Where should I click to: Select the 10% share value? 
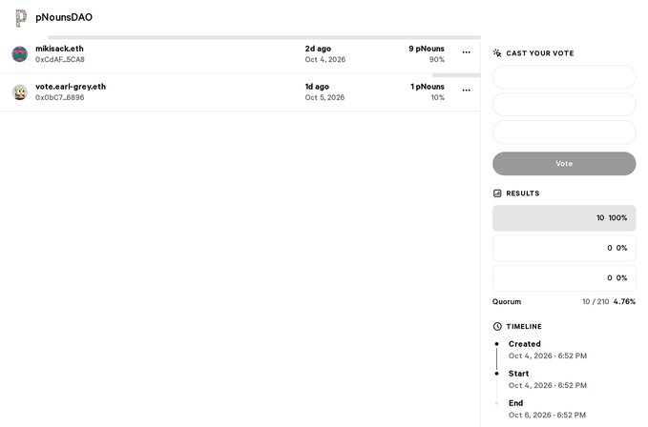tap(438, 97)
